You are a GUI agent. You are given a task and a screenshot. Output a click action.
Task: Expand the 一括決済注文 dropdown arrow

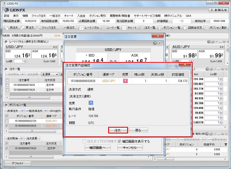tap(46, 111)
